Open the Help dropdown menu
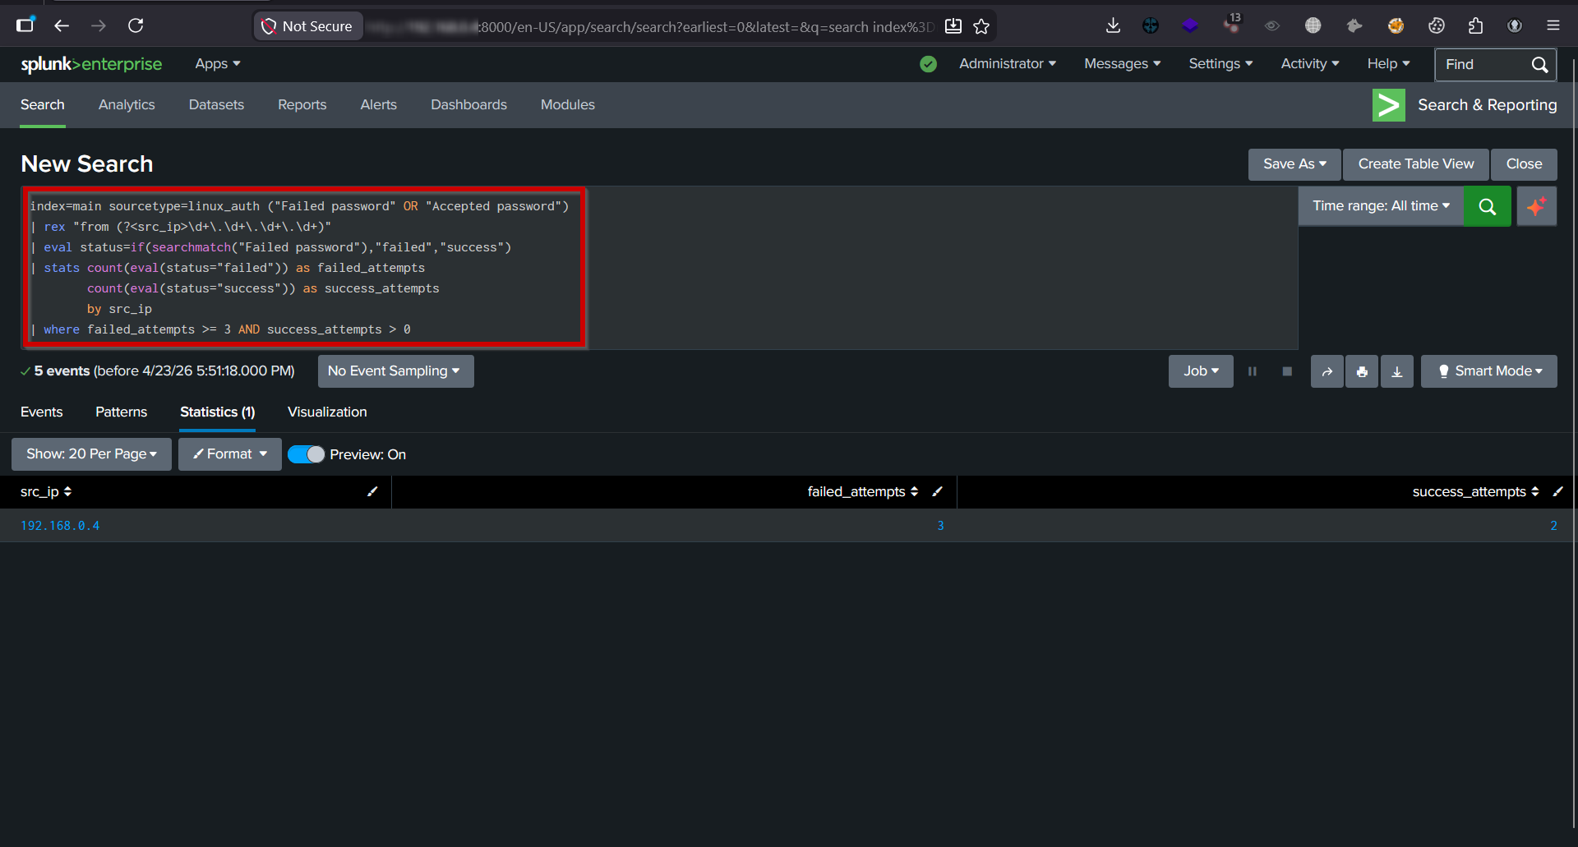 point(1389,64)
